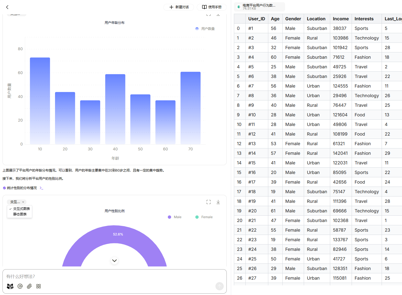This screenshot has width=402, height=295.
Task: Click the user ID cell #20
Action: 257,211
